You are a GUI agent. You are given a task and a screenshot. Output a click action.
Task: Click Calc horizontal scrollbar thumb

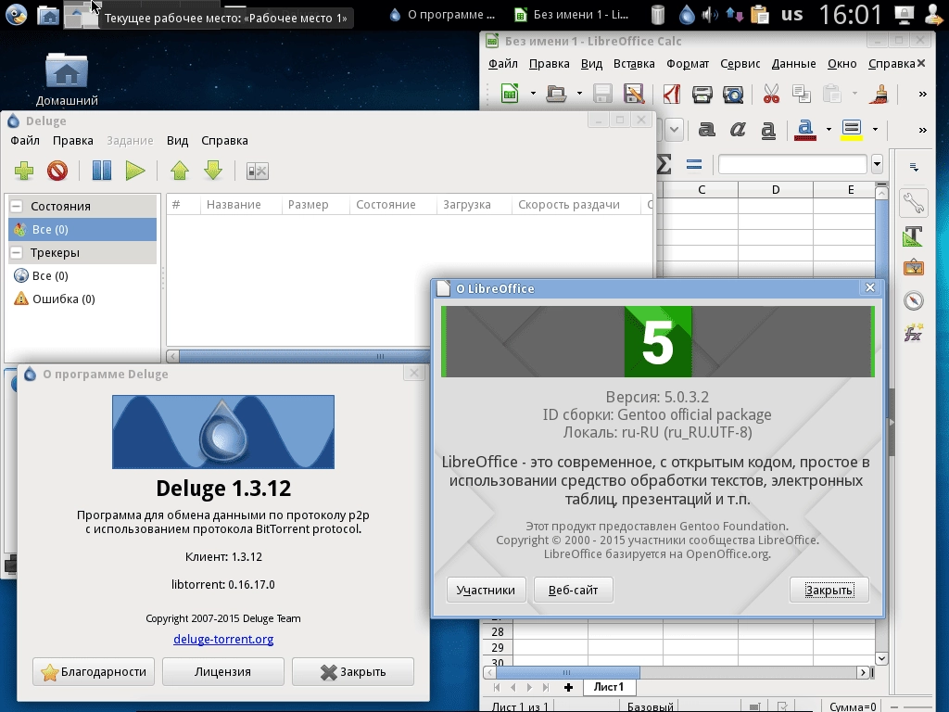click(568, 672)
